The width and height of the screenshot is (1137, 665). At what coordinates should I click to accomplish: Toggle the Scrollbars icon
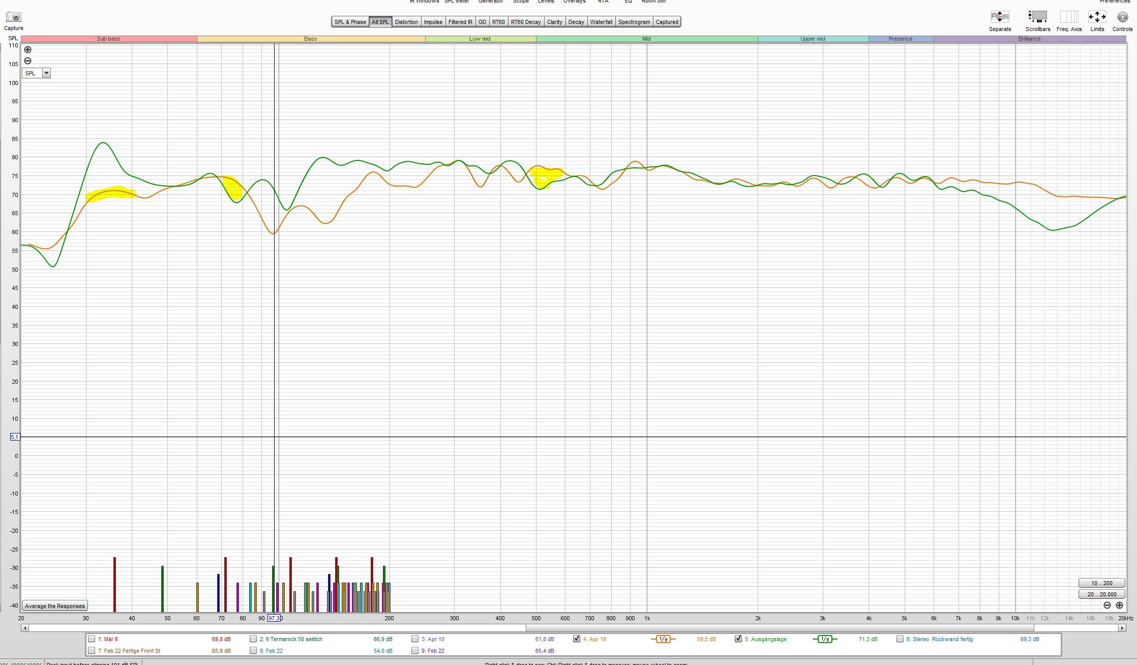(1037, 17)
